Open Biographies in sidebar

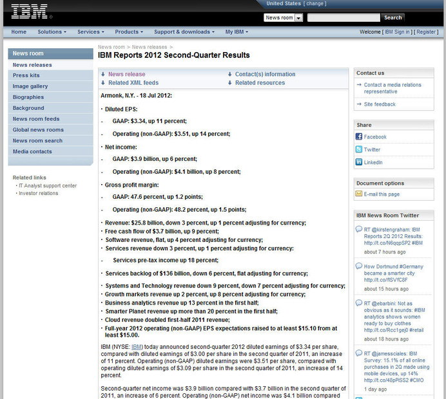51,97
